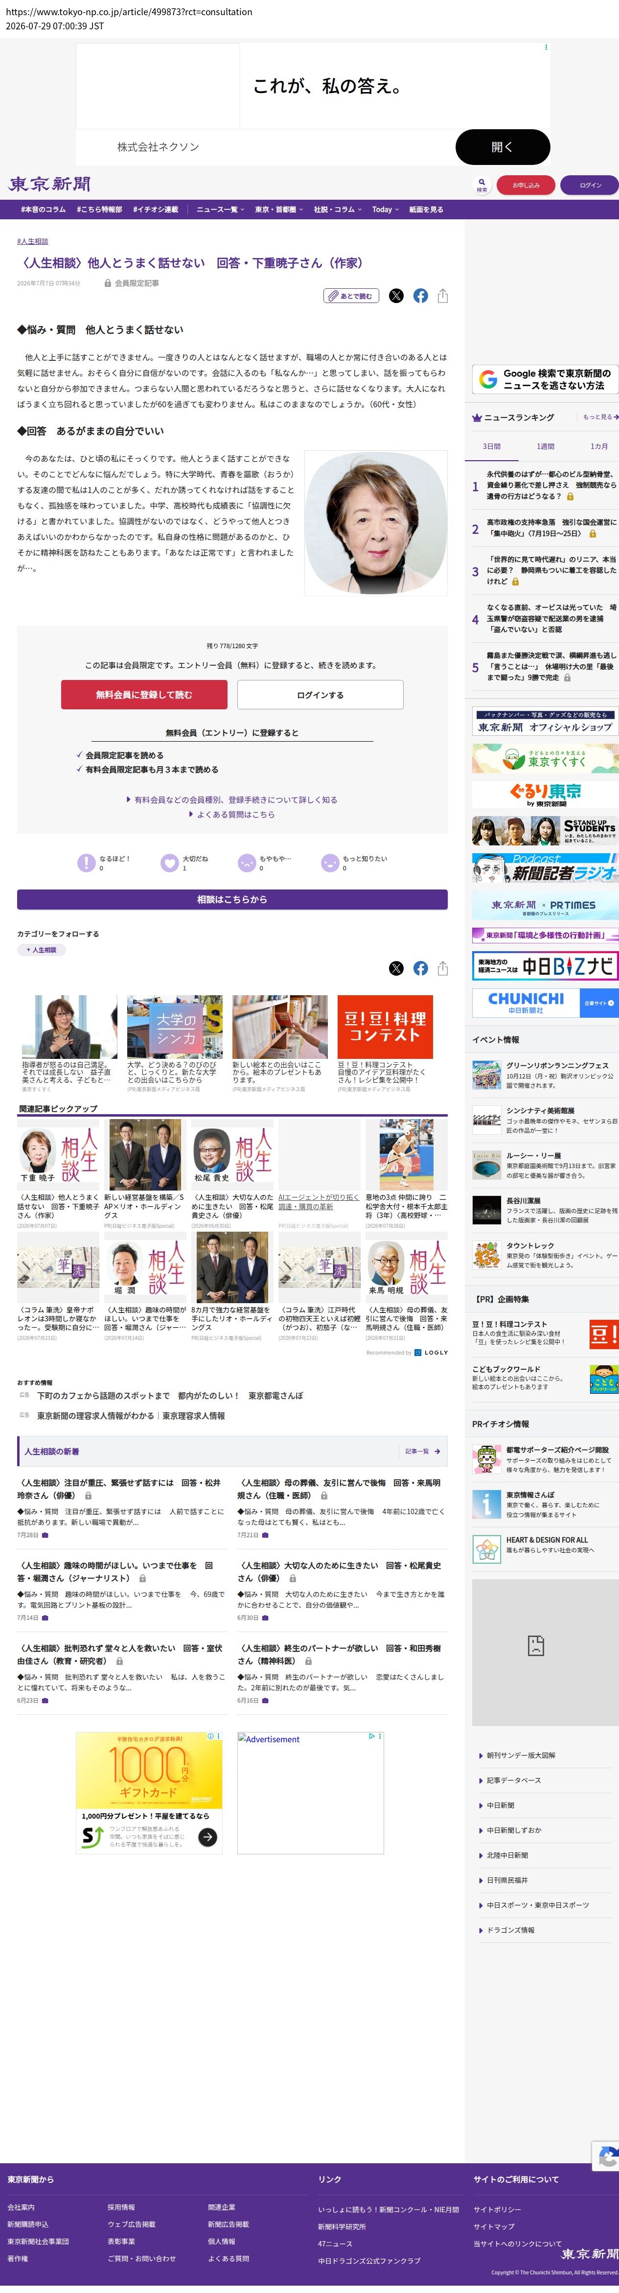Viewport: 619px width, 2293px height.
Task: Select the 3日間 ranking tab
Action: pyautogui.click(x=492, y=446)
